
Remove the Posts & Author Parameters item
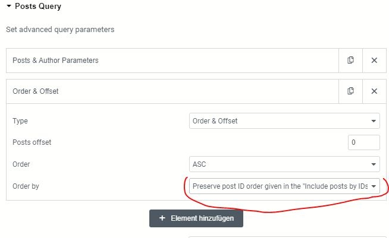[x=374, y=60]
